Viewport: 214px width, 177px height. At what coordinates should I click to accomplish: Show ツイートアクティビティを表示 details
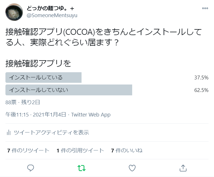pyautogui.click(x=51, y=132)
